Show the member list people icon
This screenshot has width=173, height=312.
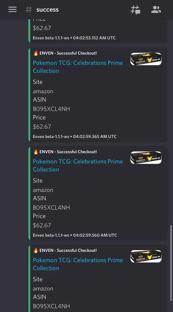point(156,10)
